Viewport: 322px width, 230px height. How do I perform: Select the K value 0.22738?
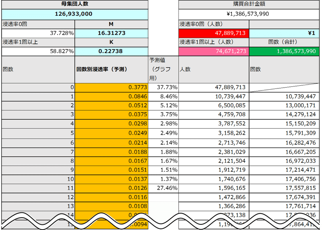[111, 51]
